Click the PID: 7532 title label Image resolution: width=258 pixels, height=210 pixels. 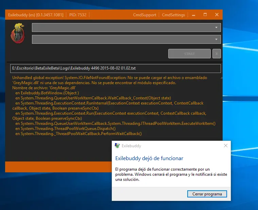click(78, 15)
